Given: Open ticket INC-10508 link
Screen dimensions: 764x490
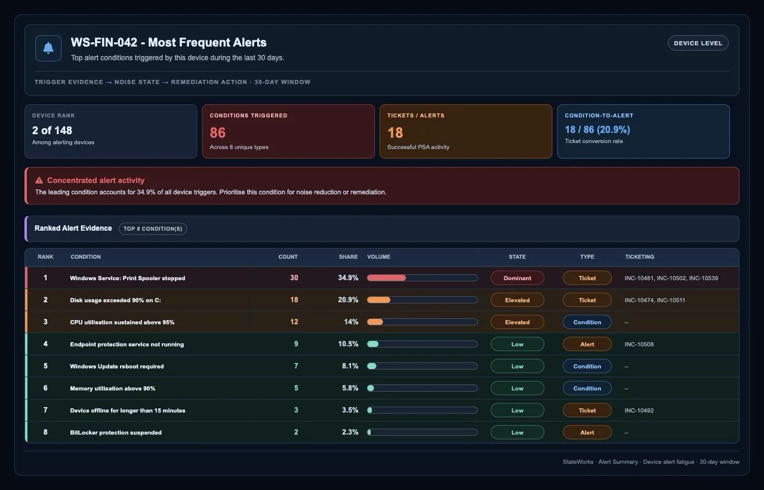Looking at the screenshot, I should point(639,344).
